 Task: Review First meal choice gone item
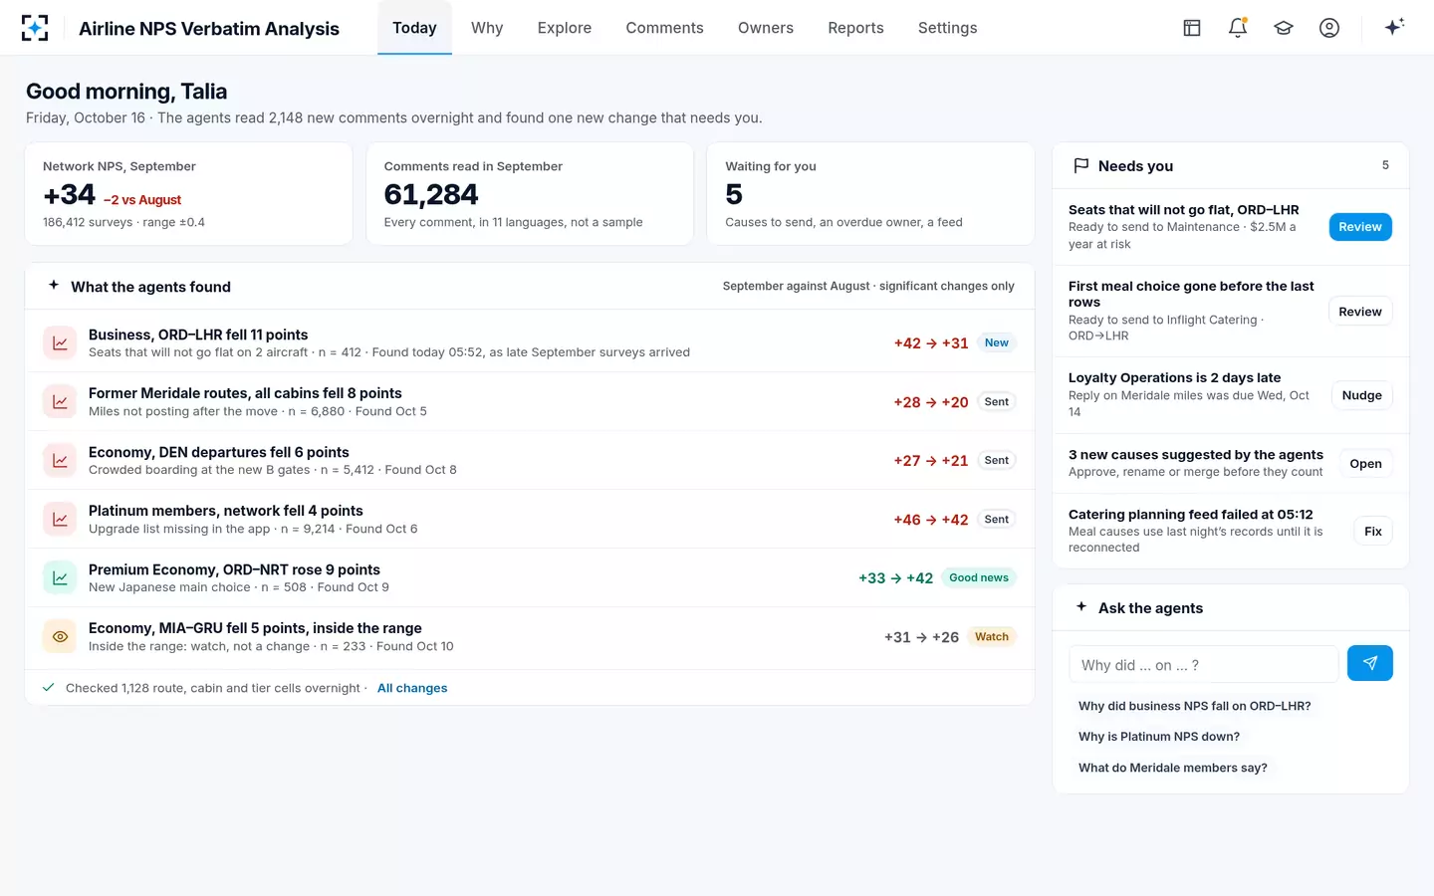[1360, 312]
